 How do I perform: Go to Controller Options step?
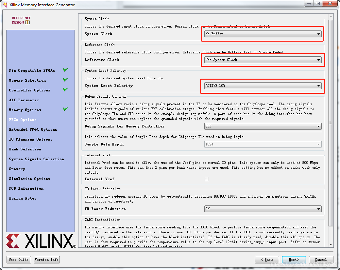(29, 90)
